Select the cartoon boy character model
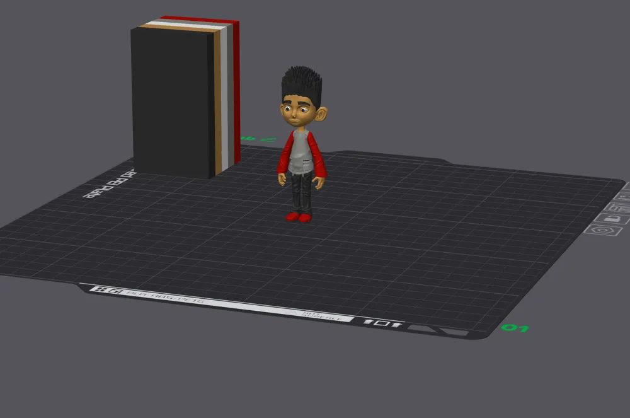The height and width of the screenshot is (418, 630). [302, 144]
